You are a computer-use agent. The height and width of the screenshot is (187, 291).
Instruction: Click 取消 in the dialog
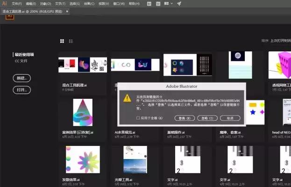[230, 118]
